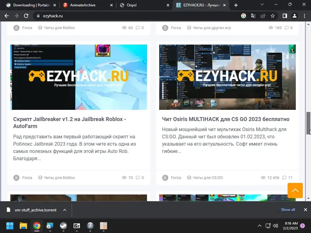Viewport: 311px width, 233px height.
Task: Reload the ezyhack.ru page
Action: click(26, 16)
